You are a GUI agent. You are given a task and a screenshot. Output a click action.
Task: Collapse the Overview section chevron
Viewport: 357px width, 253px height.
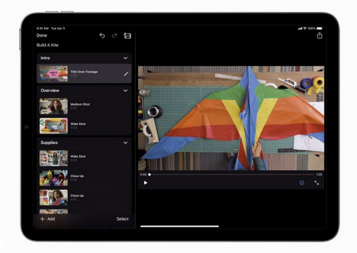126,90
